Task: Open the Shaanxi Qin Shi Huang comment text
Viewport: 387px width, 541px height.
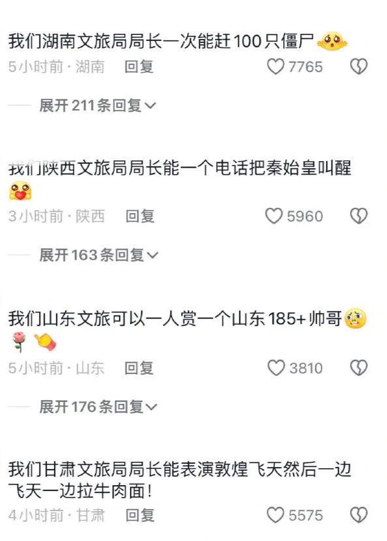Action: pyautogui.click(x=179, y=168)
